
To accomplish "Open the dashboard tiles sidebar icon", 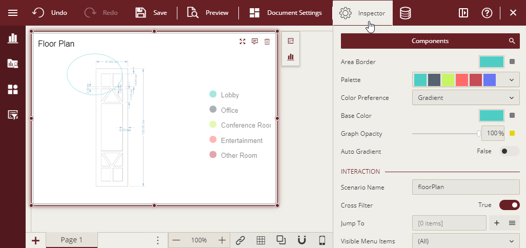I will point(13,89).
